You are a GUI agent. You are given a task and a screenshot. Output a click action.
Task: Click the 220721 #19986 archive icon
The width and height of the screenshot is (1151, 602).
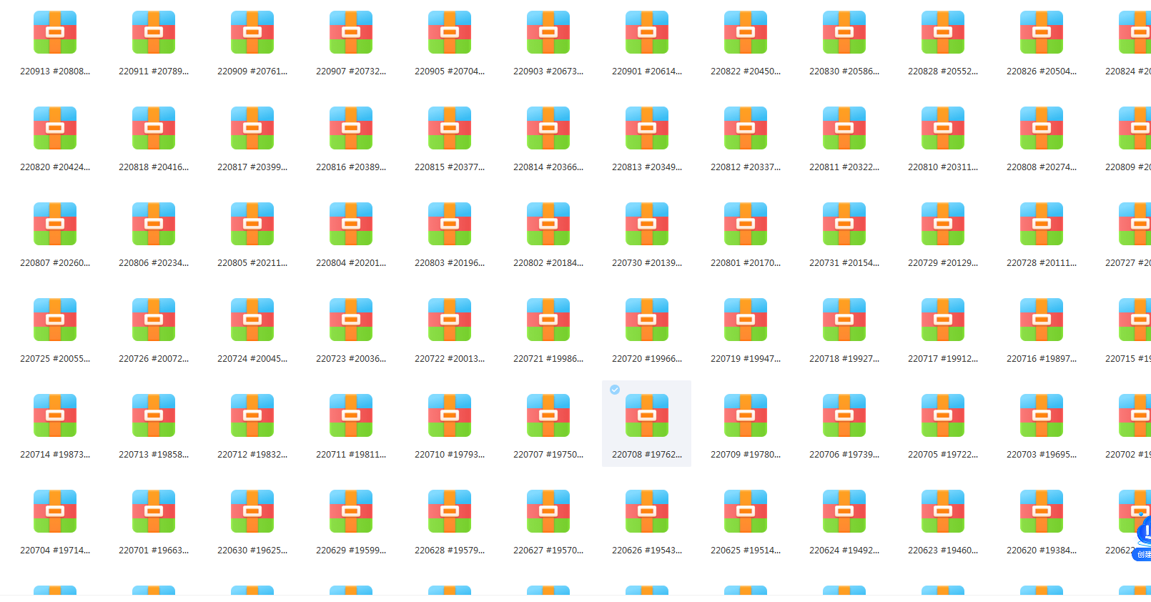click(548, 320)
